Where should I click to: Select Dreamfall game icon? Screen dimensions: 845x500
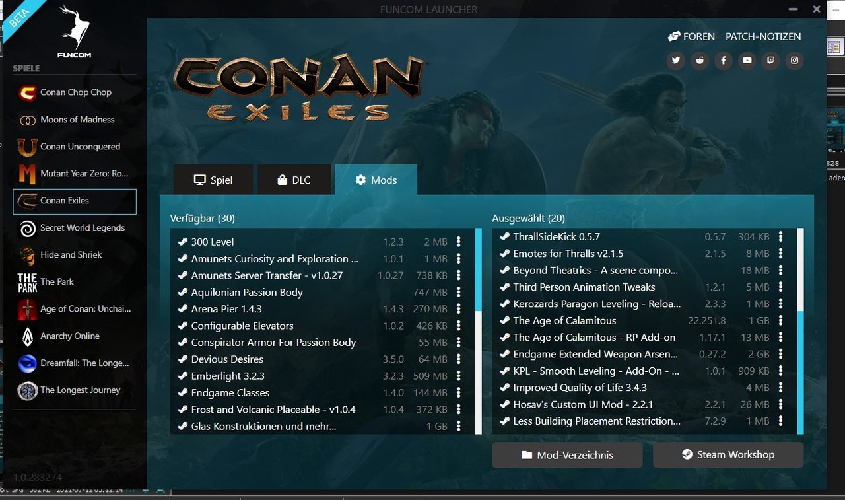(x=28, y=363)
